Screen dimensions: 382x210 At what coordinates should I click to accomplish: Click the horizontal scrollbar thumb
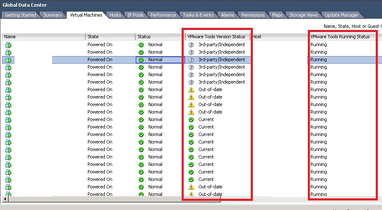point(115,199)
